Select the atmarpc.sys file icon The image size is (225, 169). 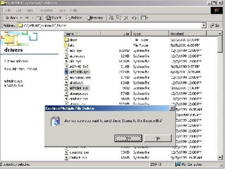coord(66,93)
